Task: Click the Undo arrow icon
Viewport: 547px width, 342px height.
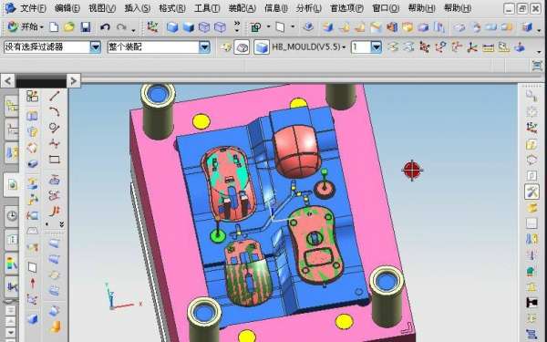Action: [x=105, y=26]
